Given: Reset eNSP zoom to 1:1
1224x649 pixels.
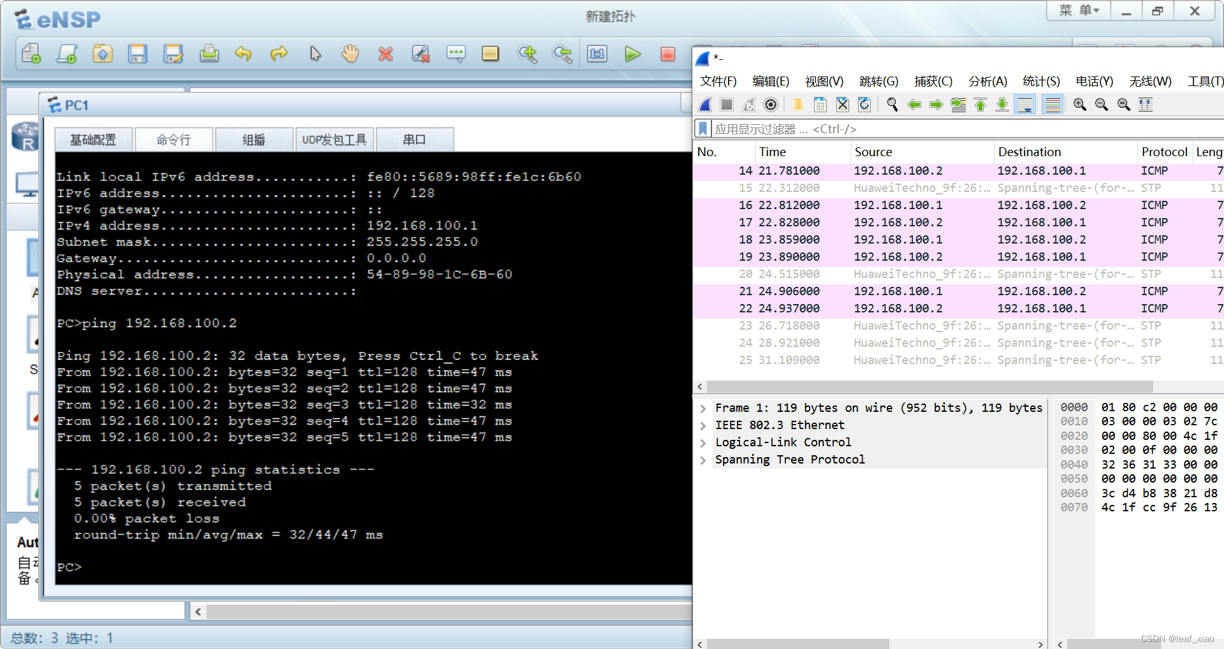Looking at the screenshot, I should tap(597, 54).
